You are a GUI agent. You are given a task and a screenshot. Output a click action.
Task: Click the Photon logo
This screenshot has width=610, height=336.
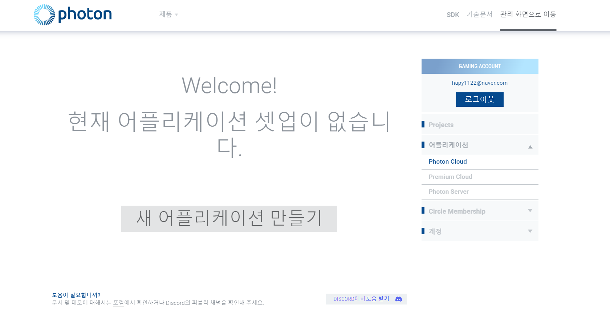tap(73, 15)
